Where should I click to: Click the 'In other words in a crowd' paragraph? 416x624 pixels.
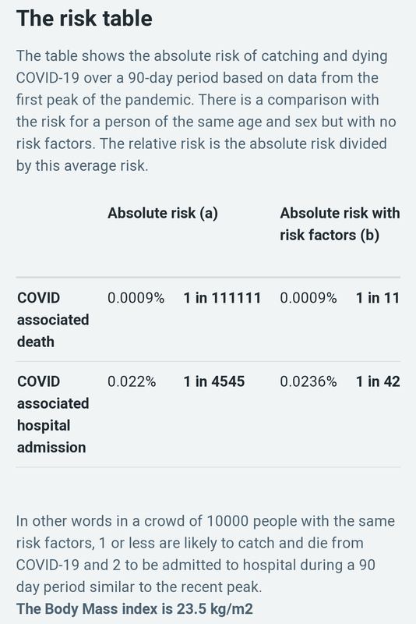pos(206,554)
